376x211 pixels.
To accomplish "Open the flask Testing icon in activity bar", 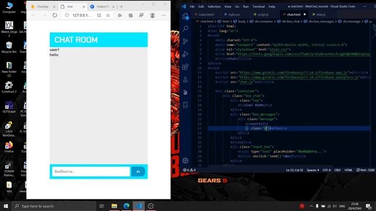I will [186, 80].
